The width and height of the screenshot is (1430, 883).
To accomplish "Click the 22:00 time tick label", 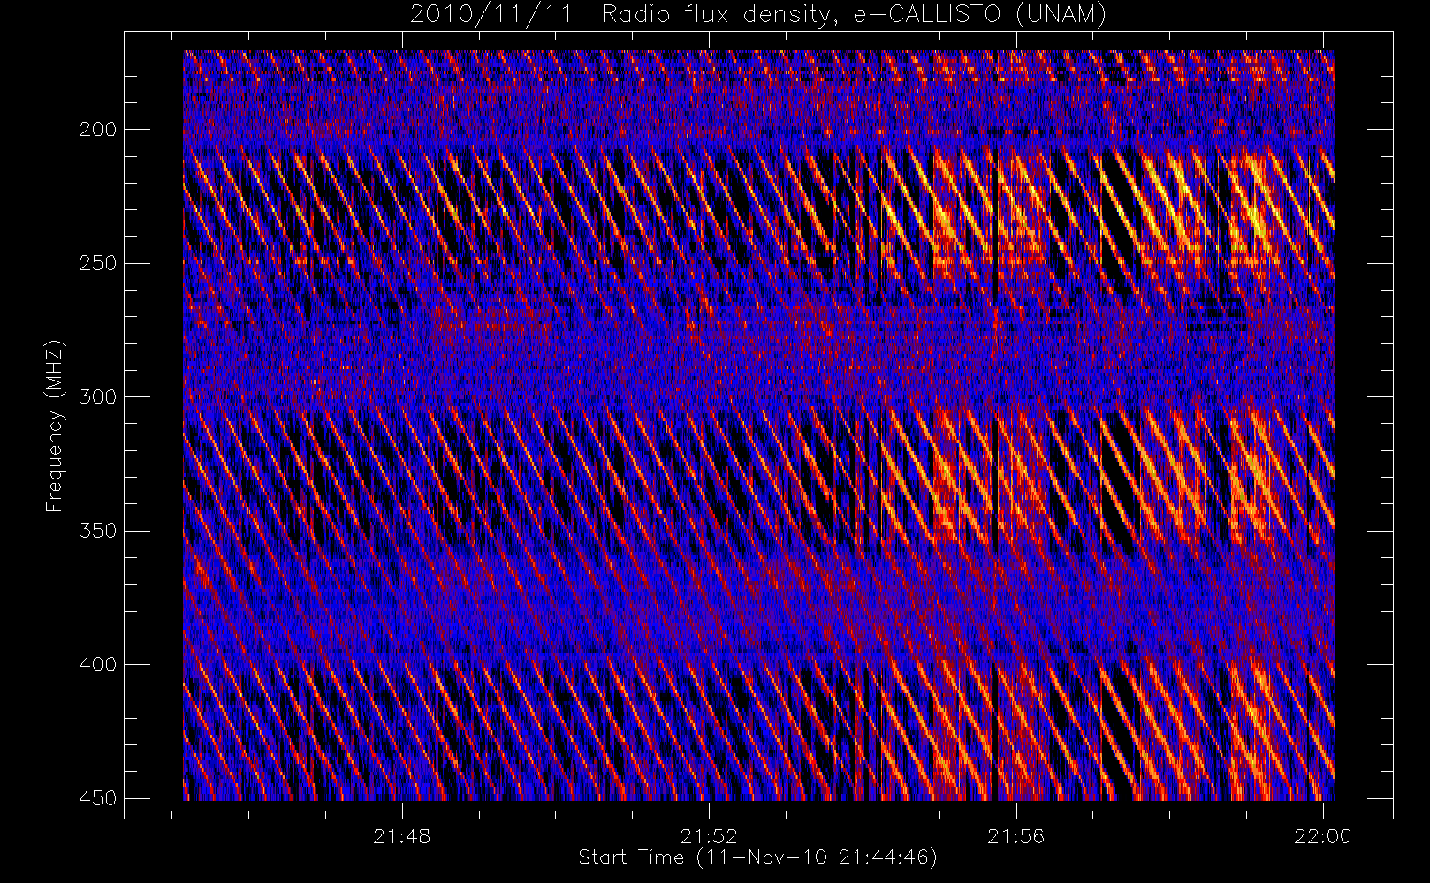I will point(1323,836).
